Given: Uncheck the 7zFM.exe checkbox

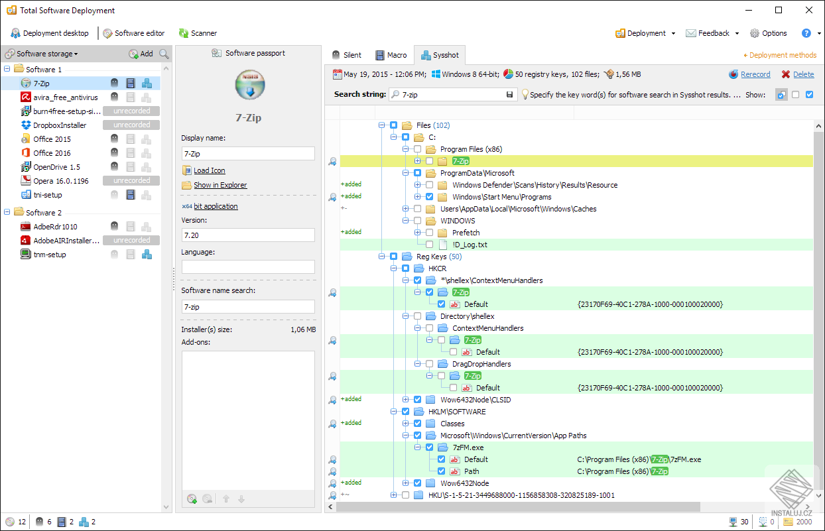Looking at the screenshot, I should click(x=430, y=447).
